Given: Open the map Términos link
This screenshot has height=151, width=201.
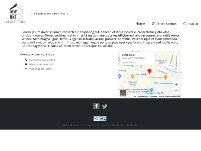Looking at the screenshot, I should coord(153,97).
